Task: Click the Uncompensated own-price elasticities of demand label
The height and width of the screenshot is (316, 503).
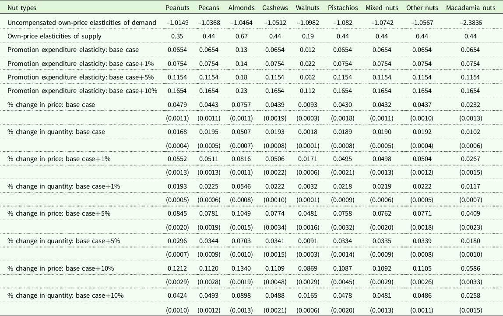Action: (x=81, y=22)
